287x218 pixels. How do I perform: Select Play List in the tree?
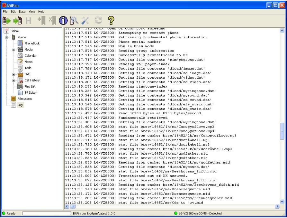coord(30,86)
